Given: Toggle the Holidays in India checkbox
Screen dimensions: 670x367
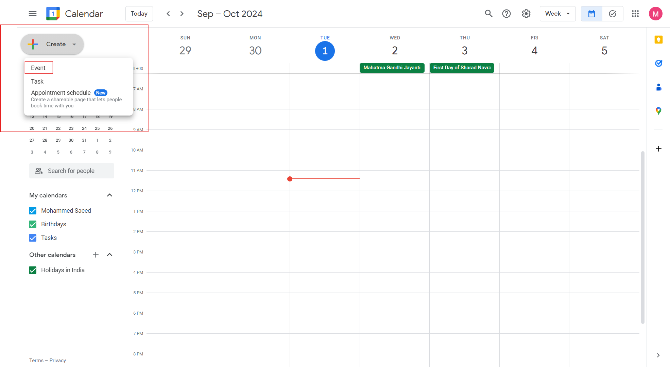Looking at the screenshot, I should coord(33,270).
